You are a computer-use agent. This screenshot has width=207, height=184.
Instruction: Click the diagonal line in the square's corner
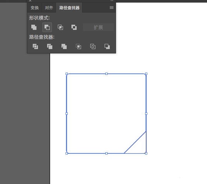(135, 142)
